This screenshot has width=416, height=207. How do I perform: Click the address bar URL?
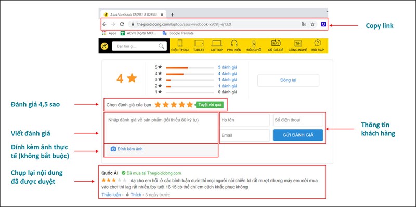185,24
